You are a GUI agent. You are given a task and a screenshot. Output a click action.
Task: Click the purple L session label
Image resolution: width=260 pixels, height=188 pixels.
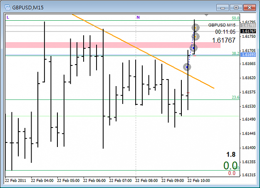(8, 17)
